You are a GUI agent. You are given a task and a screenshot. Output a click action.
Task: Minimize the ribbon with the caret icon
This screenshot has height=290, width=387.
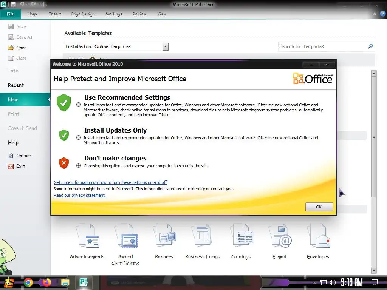(375, 14)
